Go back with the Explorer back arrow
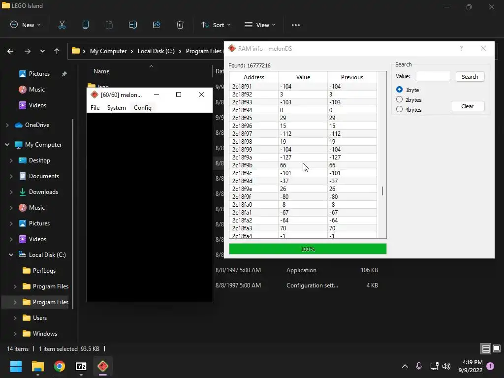Screen dimensions: 504x378 [10, 51]
